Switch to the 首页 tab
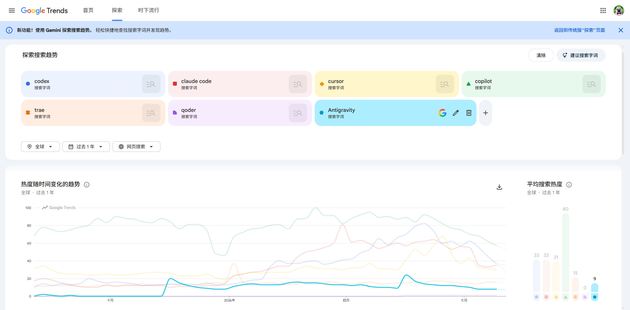Screen dimensions: 630x310 (x=88, y=10)
